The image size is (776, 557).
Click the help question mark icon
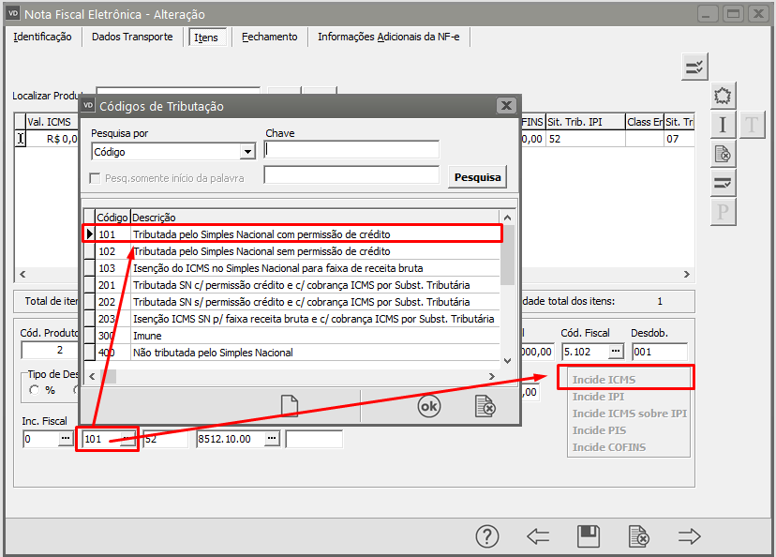tap(487, 536)
